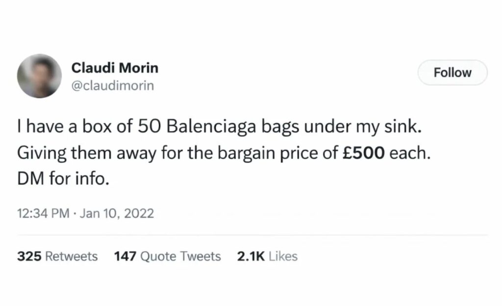Select the Jan 10, 2022 date

[116, 213]
